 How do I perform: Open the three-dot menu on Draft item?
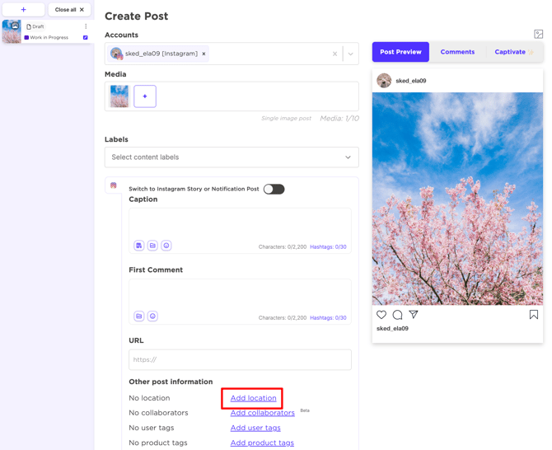[86, 26]
